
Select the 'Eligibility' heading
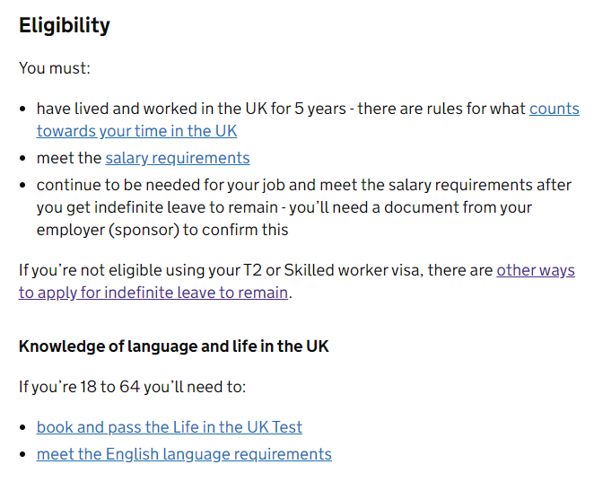click(x=65, y=26)
